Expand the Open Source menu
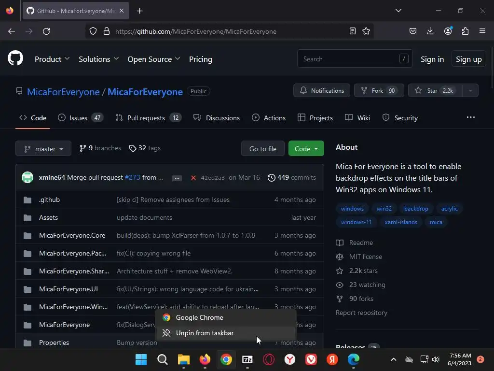Viewport: 494px width, 371px height. pos(154,59)
